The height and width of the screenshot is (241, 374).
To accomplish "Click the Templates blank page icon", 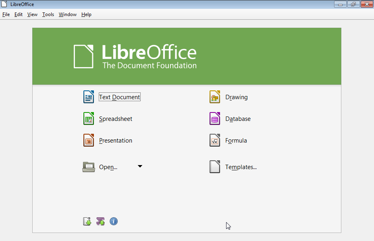I will pos(215,167).
